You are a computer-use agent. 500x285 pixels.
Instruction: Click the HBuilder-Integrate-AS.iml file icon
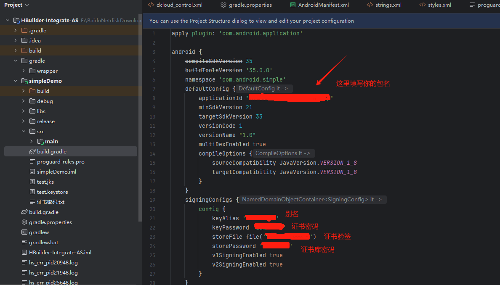(x=24, y=253)
